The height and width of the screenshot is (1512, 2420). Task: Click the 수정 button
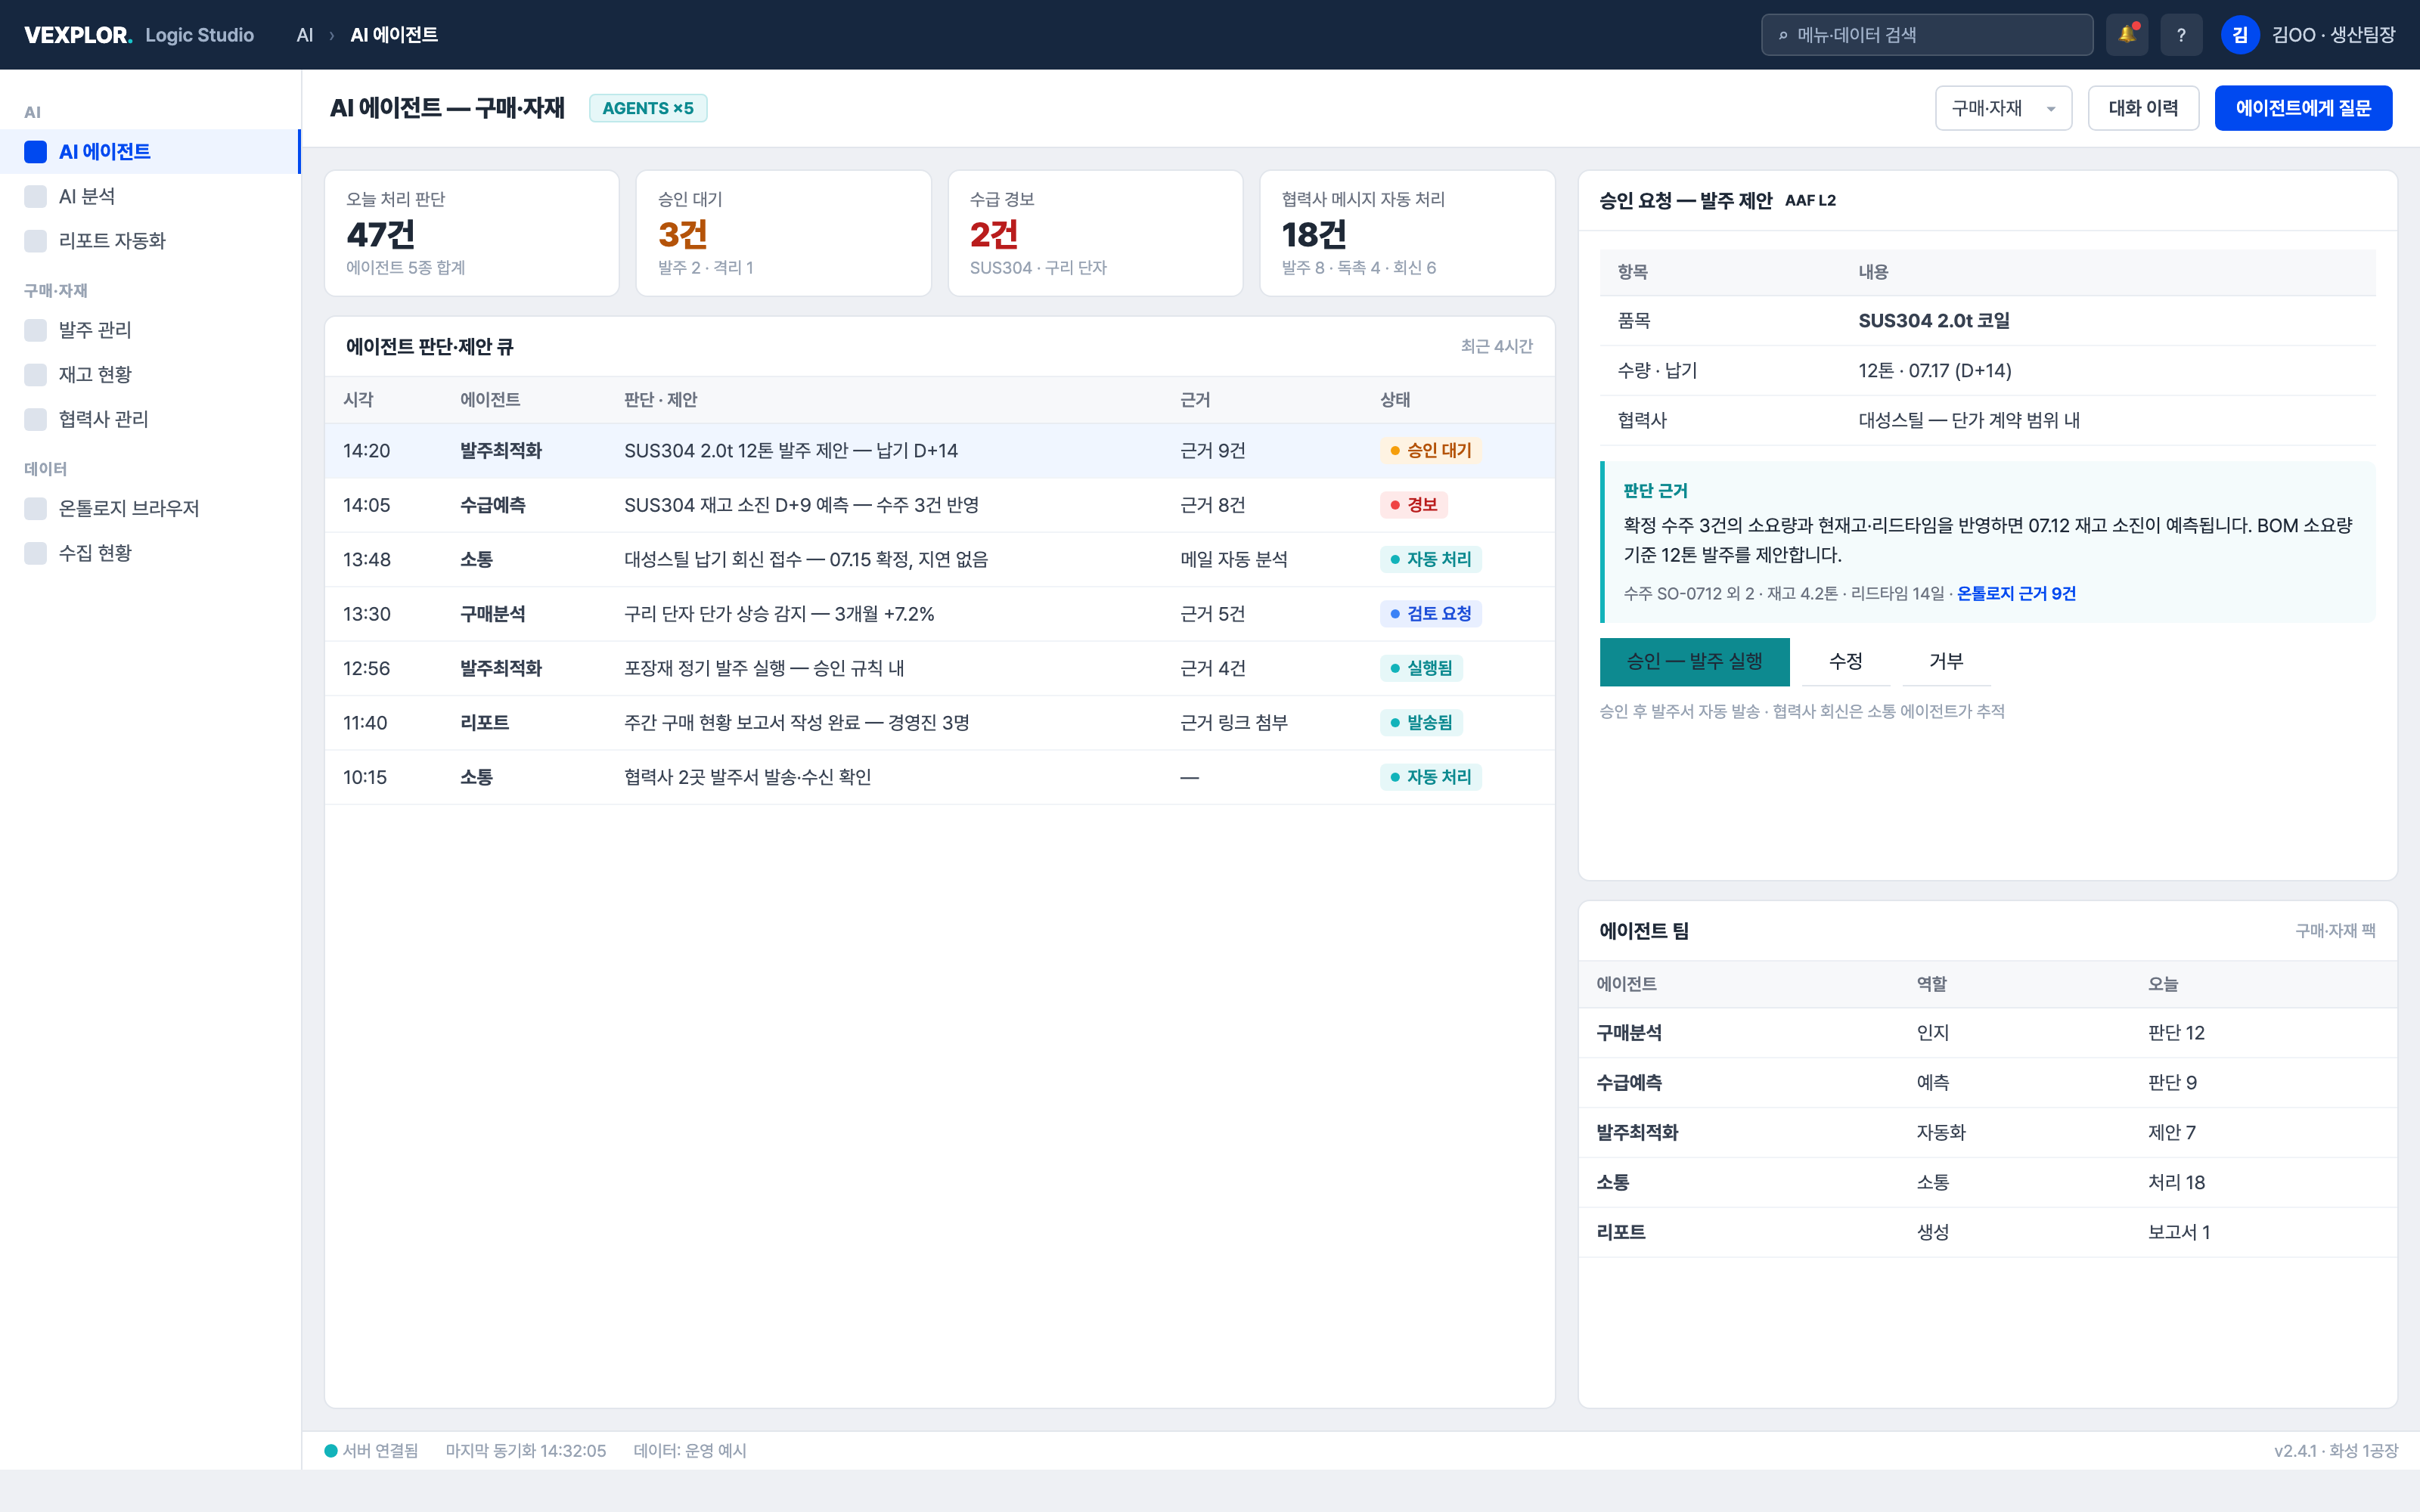click(1845, 661)
